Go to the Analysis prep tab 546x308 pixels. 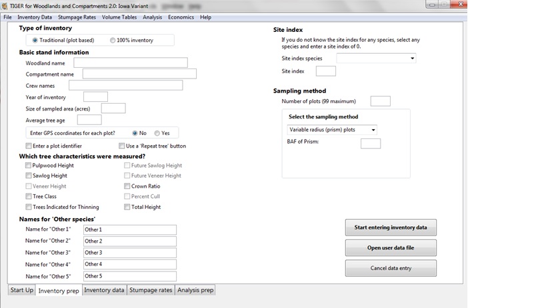coord(195,290)
